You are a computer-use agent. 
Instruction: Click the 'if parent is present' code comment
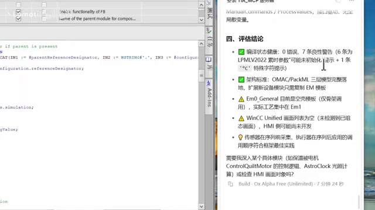pyautogui.click(x=31, y=47)
